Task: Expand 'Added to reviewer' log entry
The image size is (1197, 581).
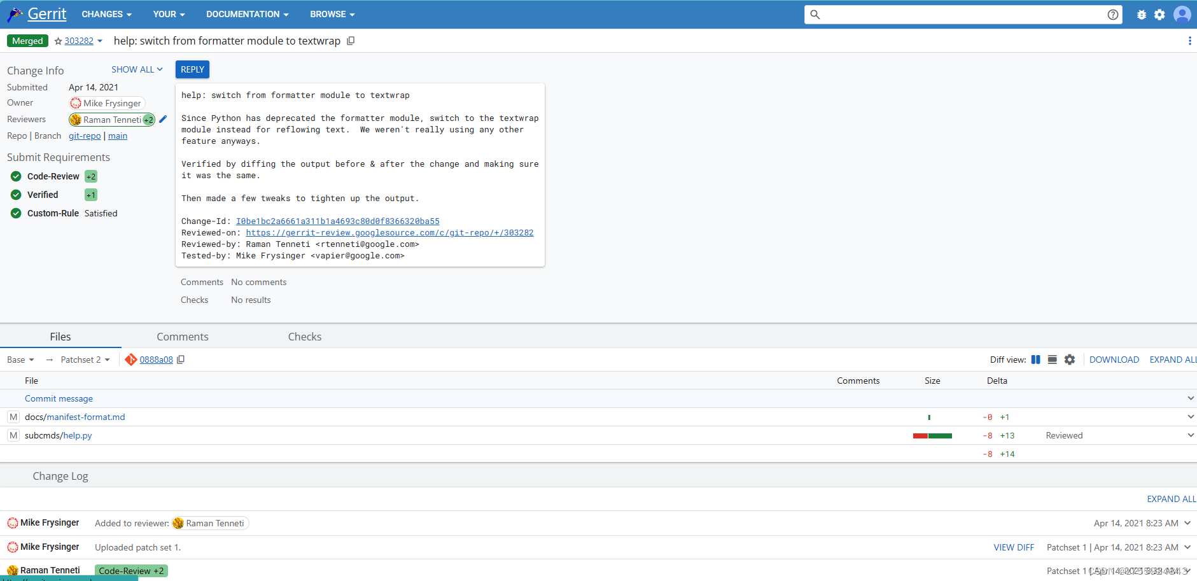Action: click(1187, 523)
